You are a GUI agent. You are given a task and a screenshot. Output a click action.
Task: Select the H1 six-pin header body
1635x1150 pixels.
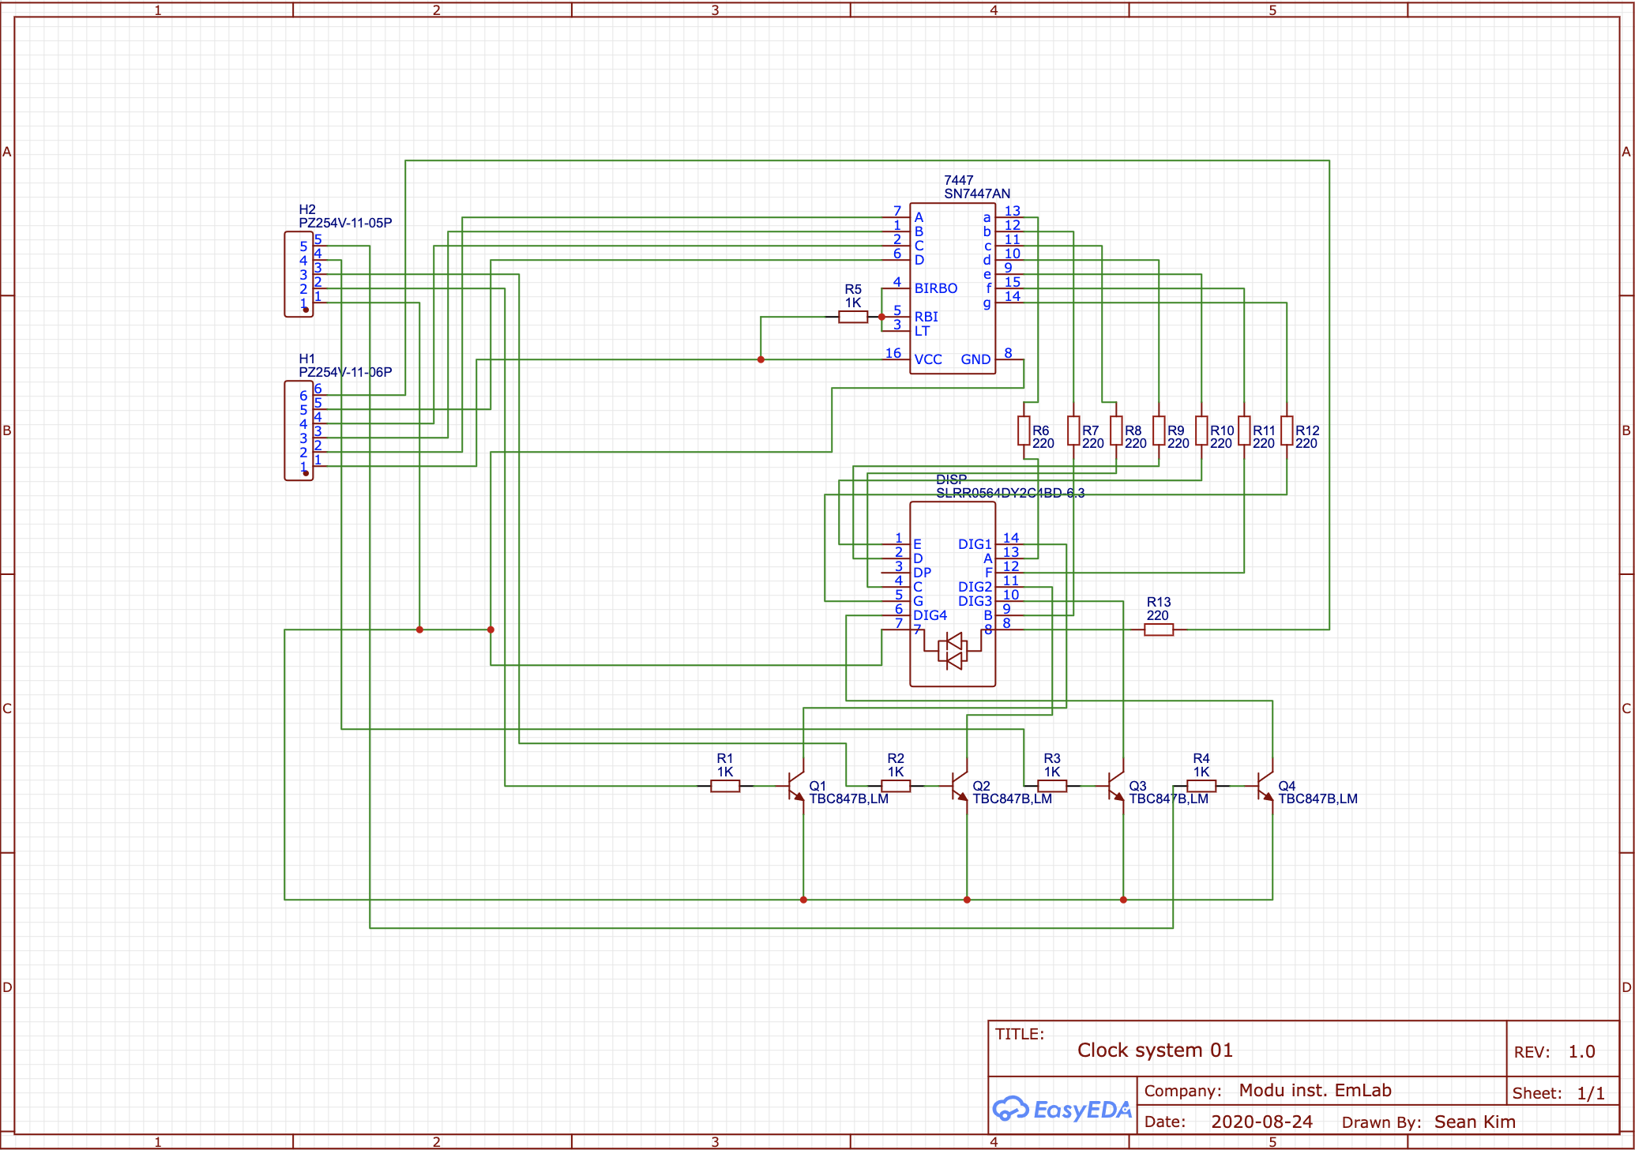coord(299,430)
